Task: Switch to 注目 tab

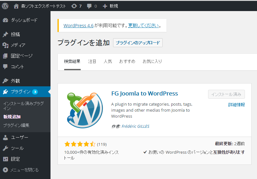Action: coord(92,62)
